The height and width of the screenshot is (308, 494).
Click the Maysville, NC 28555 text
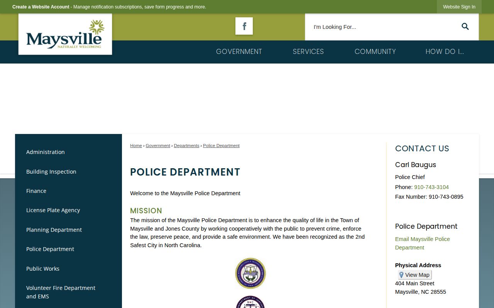(421, 292)
